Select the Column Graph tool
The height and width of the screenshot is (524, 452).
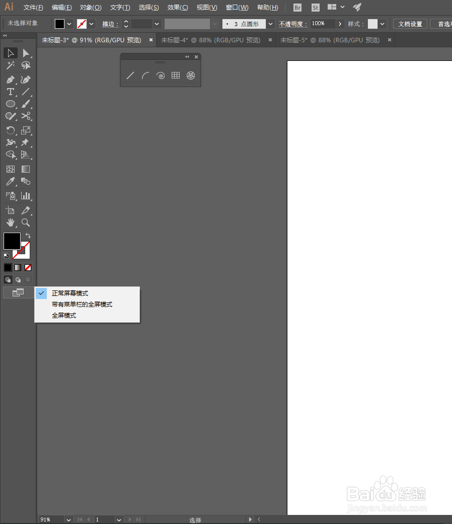[26, 196]
